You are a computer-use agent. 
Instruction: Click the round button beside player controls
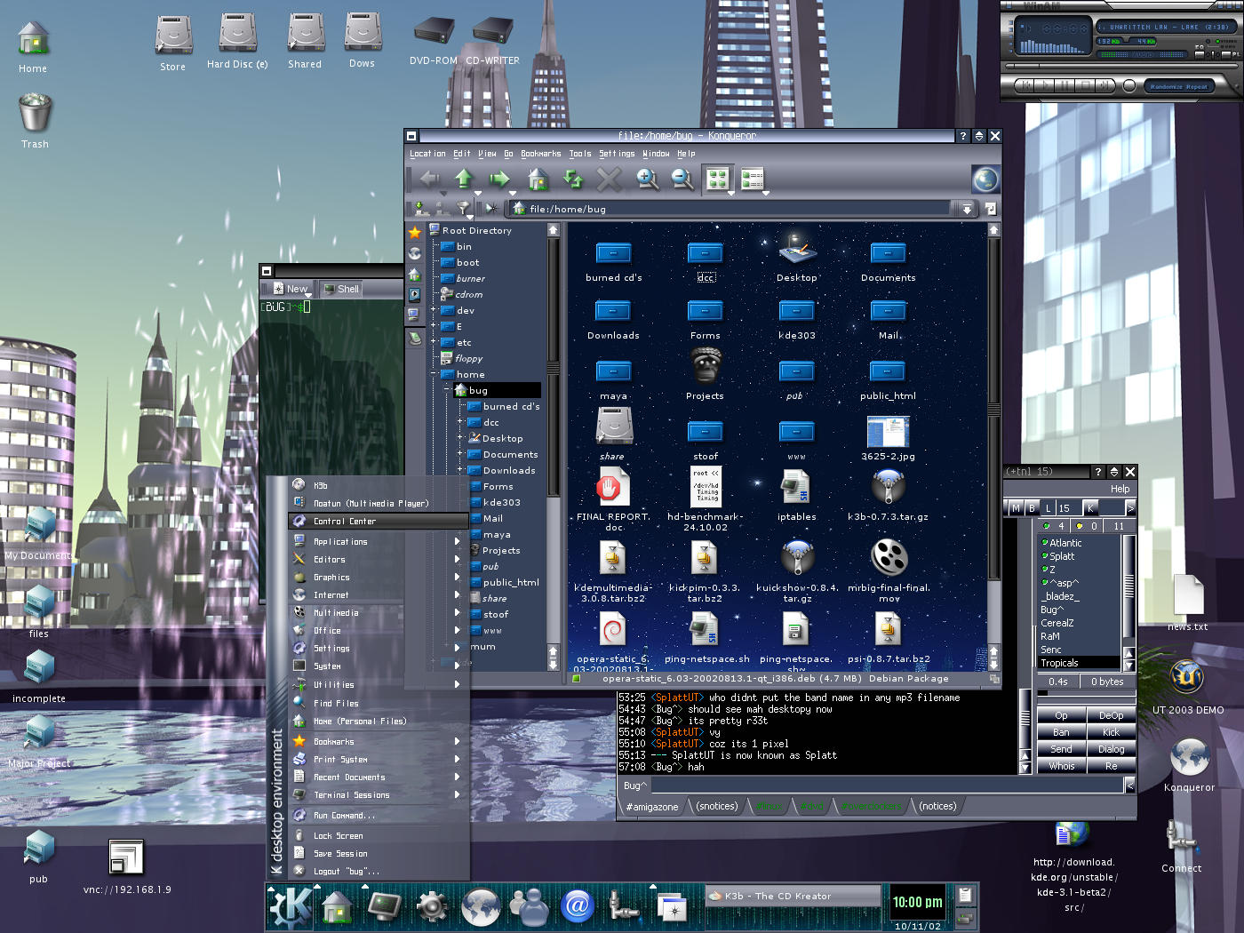[x=1129, y=86]
